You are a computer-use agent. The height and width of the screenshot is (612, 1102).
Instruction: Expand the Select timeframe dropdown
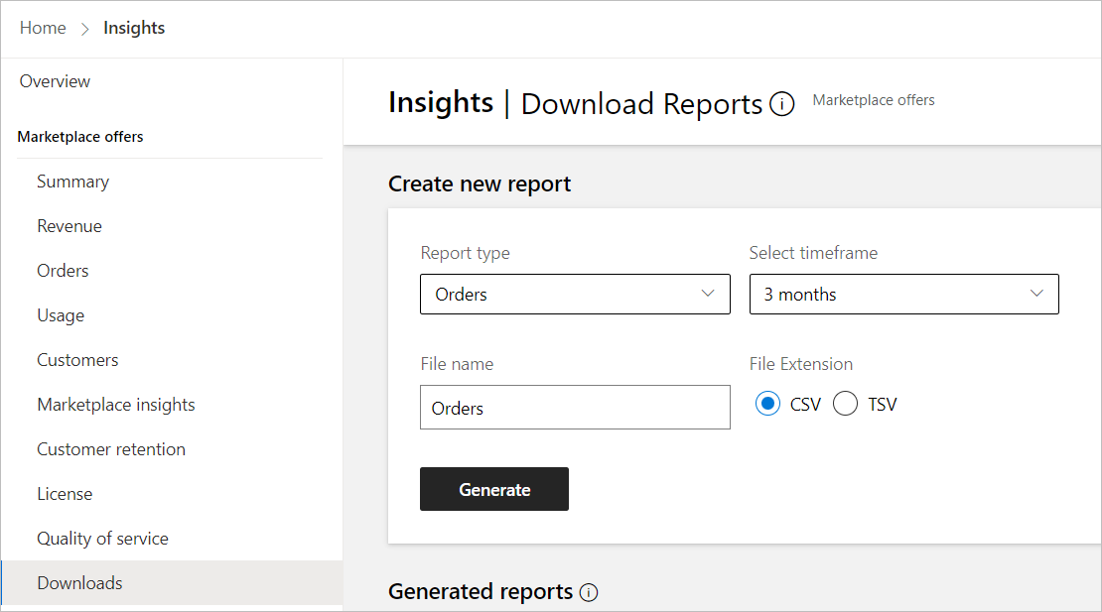click(x=903, y=295)
